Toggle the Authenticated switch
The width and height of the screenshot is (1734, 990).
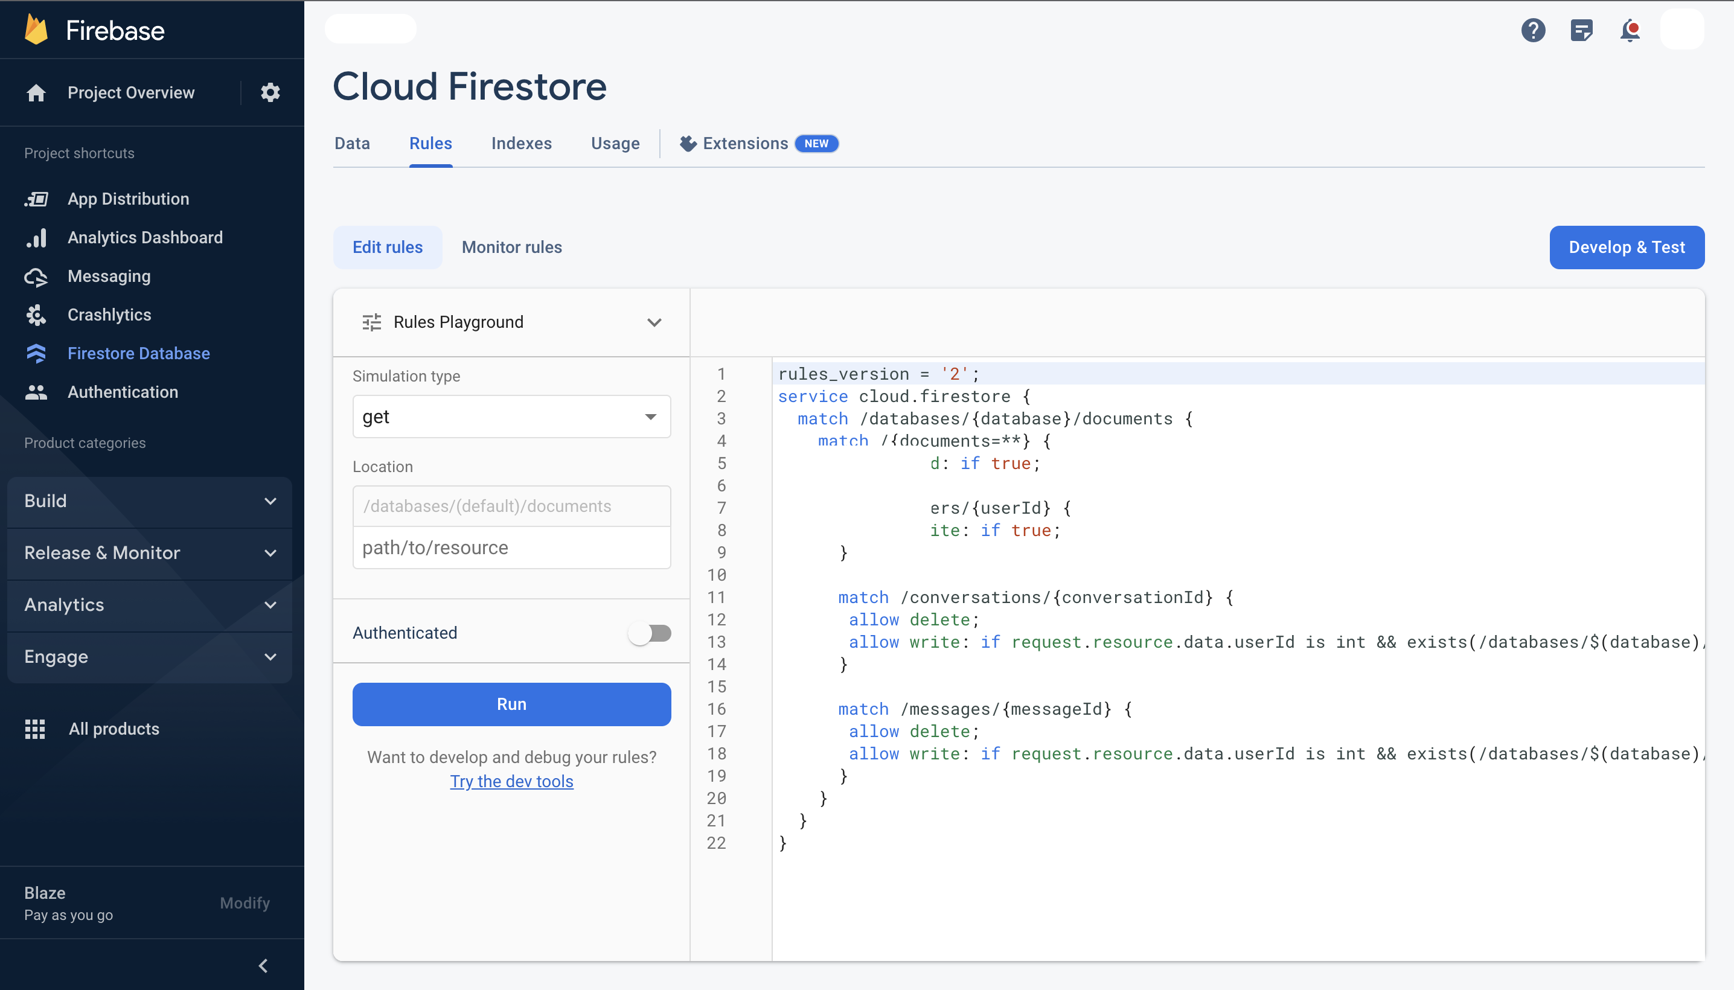[x=650, y=633]
